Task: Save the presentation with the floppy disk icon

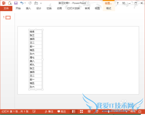Action: tap(16, 3)
